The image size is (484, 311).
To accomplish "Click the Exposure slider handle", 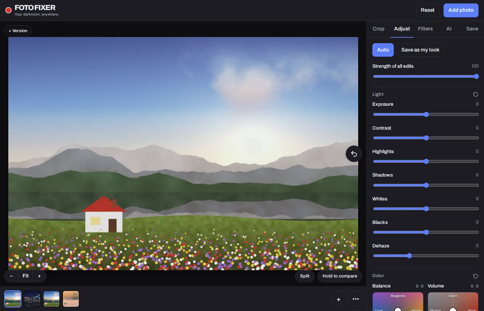I will (x=426, y=114).
